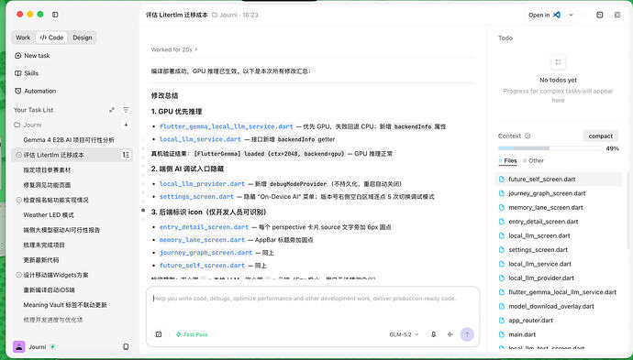Collapse the Journi folder
This screenshot has height=360, width=633.
pyautogui.click(x=28, y=125)
